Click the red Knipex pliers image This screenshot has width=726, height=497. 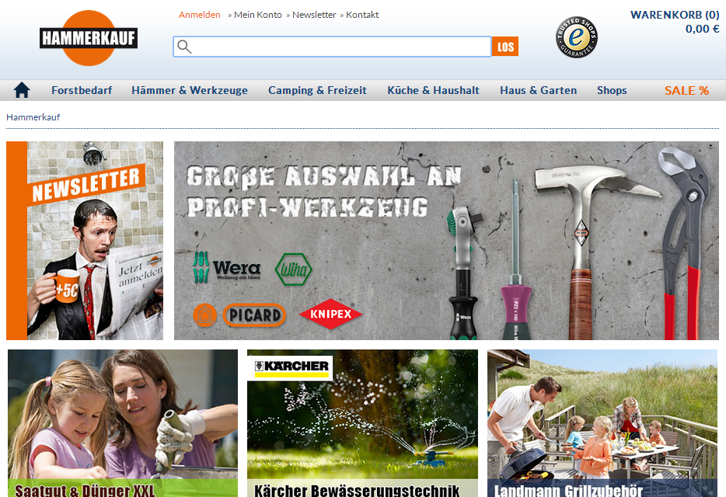(x=682, y=243)
